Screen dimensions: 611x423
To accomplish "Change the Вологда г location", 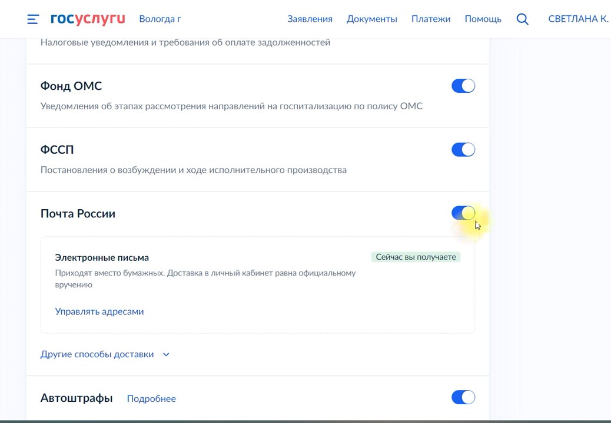I will (x=160, y=19).
